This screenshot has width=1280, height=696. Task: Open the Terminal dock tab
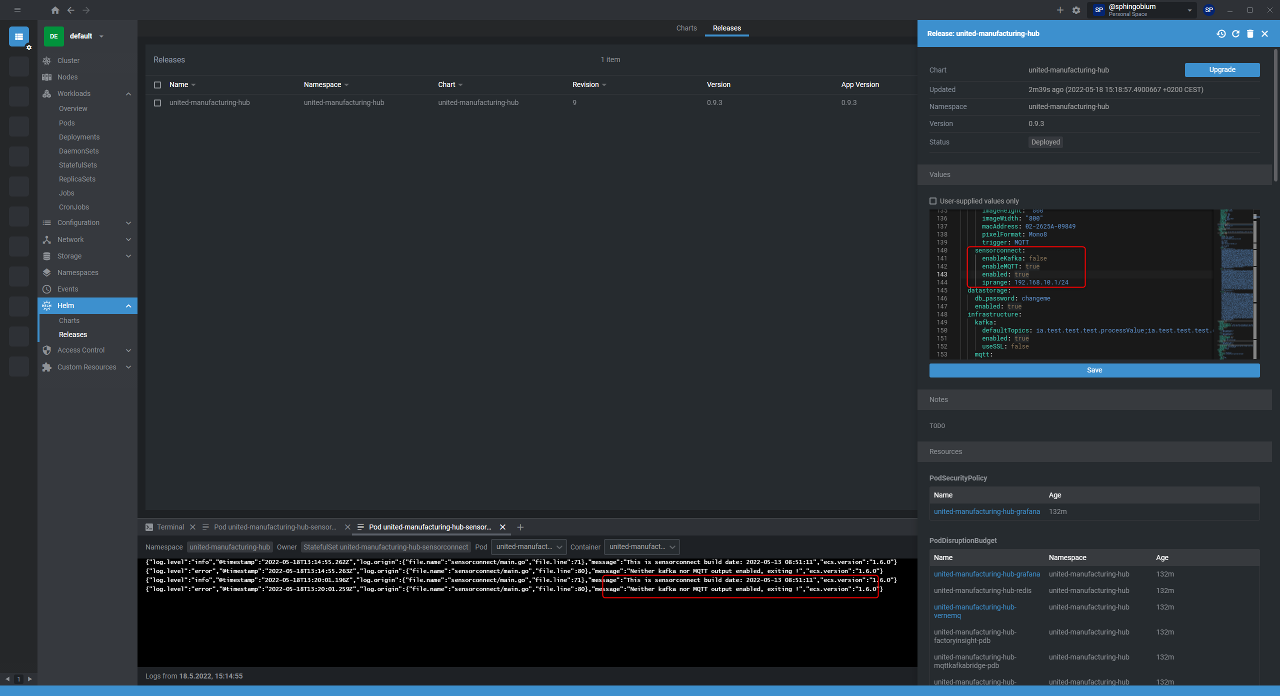click(170, 527)
